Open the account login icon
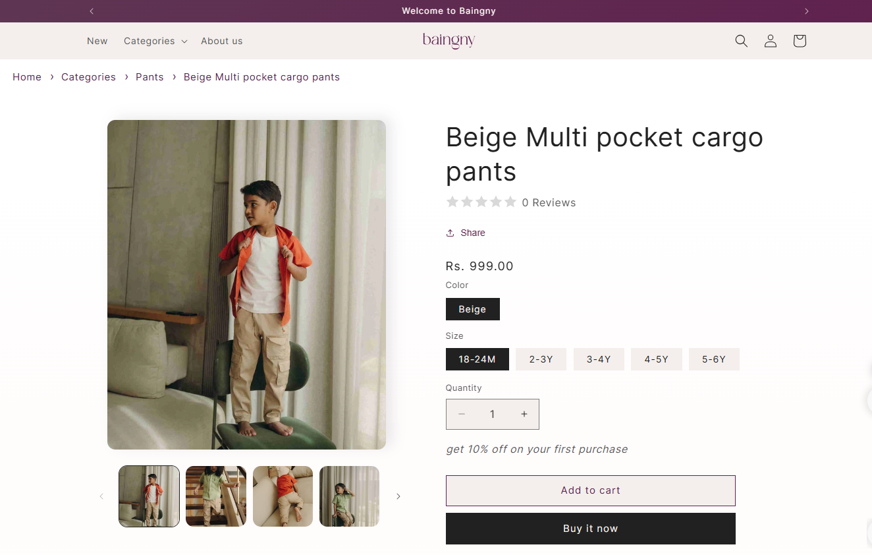872x555 pixels. tap(770, 41)
